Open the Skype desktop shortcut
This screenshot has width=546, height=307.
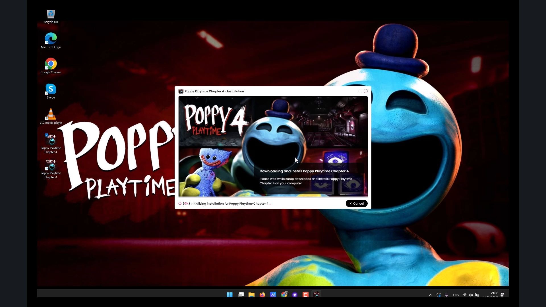[51, 91]
